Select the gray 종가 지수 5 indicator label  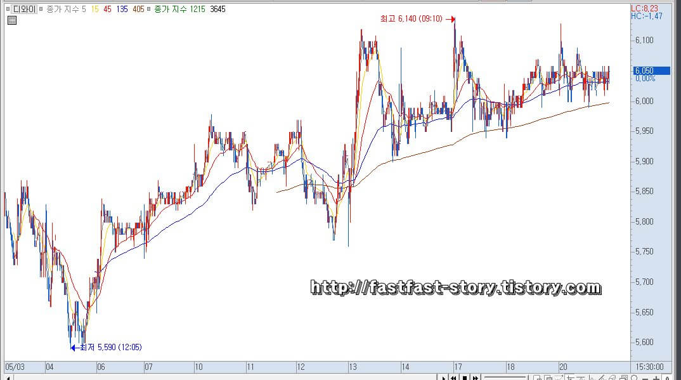67,9
